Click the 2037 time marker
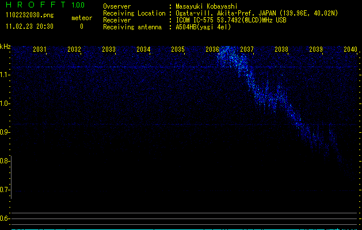The width and height of the screenshot is (362, 230). [x=247, y=49]
